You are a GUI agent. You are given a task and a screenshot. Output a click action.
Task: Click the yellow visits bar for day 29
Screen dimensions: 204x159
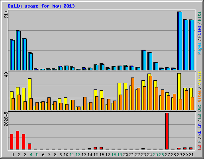click(178, 92)
